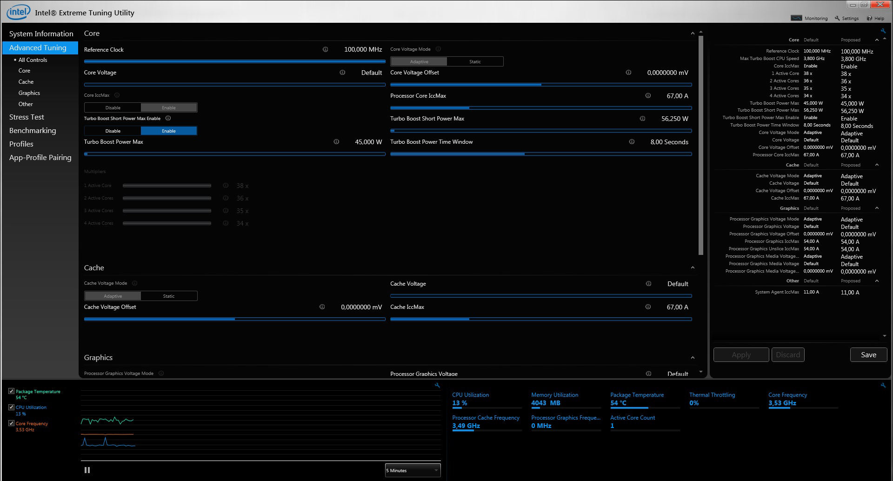Uncheck Package Temperature checkbox
Screen dimensions: 893x481
(x=12, y=391)
